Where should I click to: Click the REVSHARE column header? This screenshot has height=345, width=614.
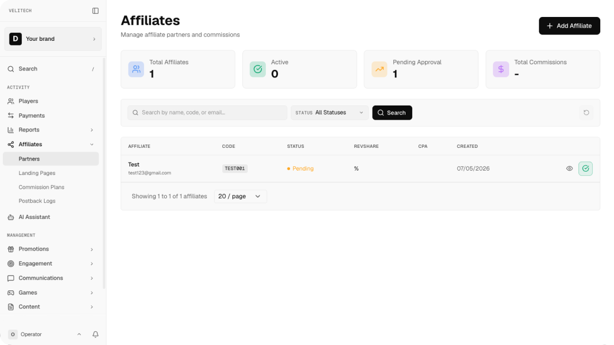click(x=366, y=146)
